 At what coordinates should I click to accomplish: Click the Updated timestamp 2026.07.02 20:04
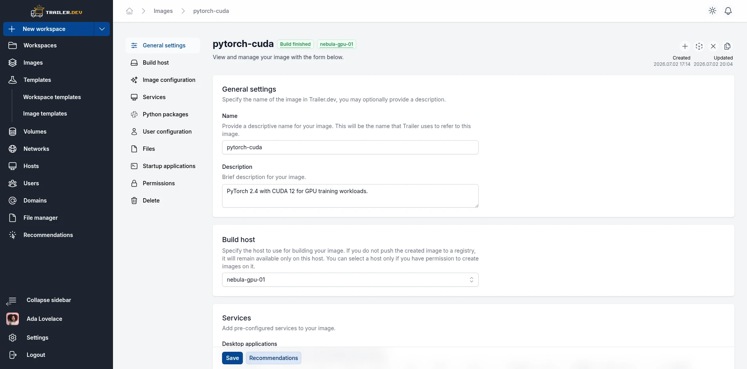713,64
